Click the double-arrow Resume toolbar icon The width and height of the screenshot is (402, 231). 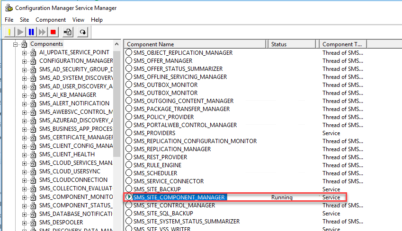pos(42,32)
